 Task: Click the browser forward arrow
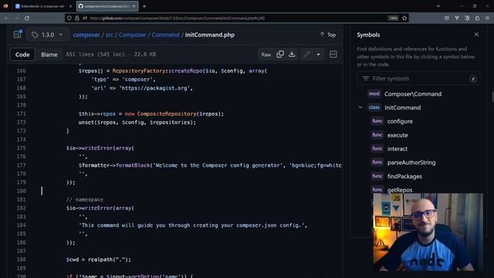pyautogui.click(x=17, y=19)
